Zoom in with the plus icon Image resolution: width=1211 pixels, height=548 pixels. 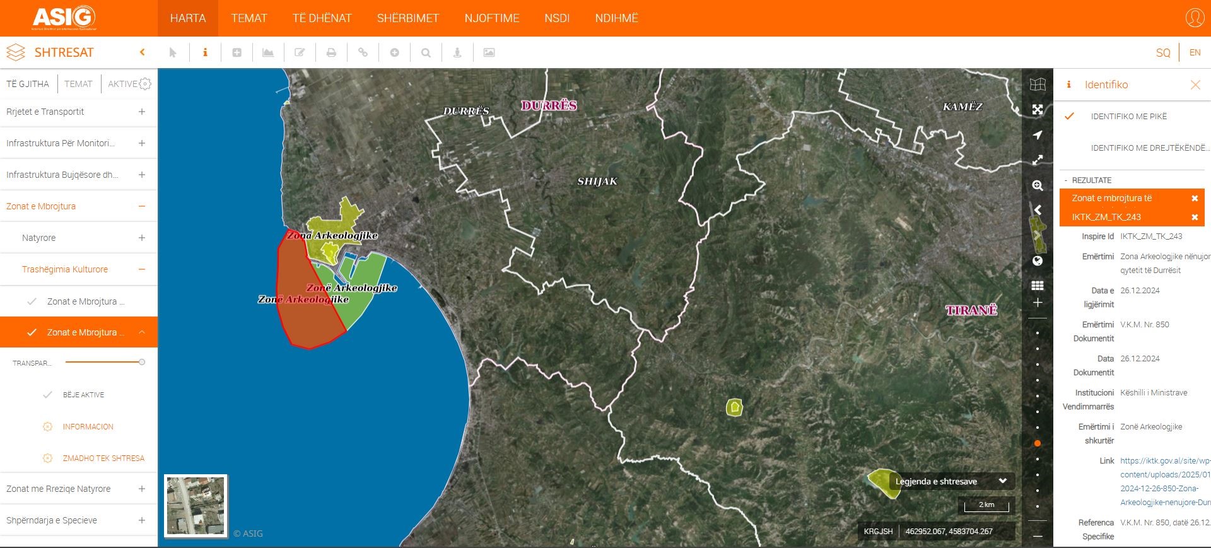pyautogui.click(x=1038, y=303)
